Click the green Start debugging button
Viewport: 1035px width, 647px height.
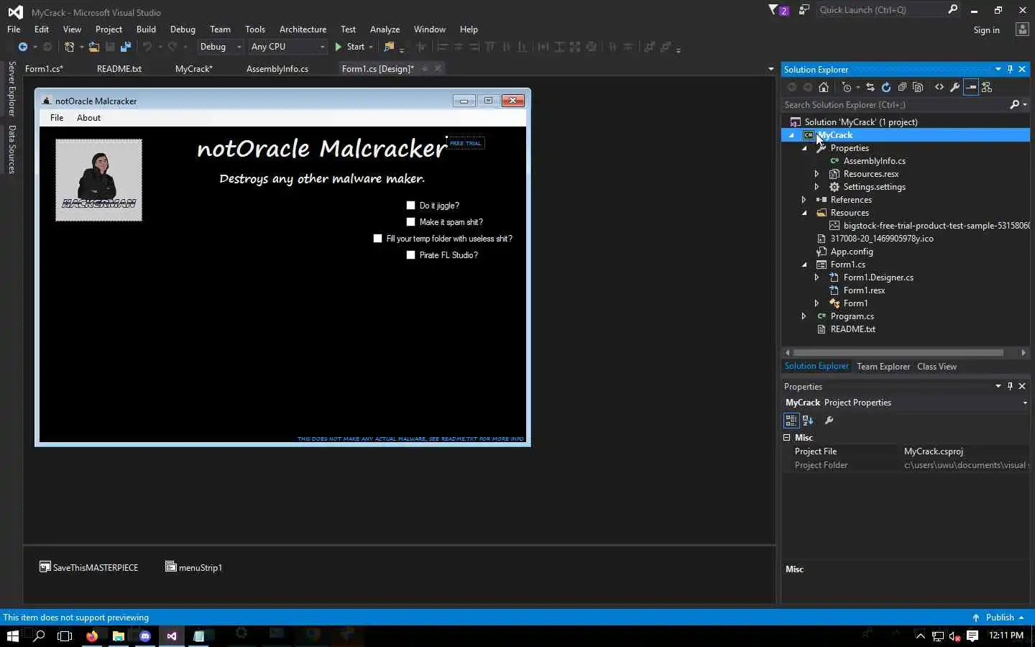point(350,47)
